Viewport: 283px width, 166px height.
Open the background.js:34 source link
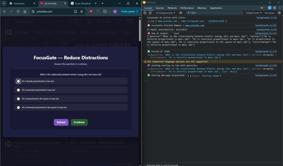click(266, 18)
